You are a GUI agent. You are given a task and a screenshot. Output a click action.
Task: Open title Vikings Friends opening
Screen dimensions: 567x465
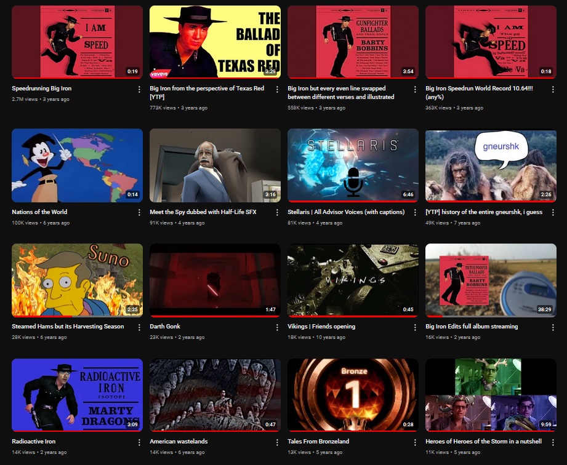point(321,326)
